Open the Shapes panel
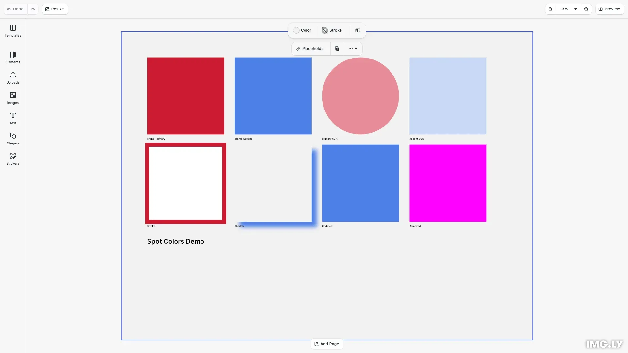Image resolution: width=628 pixels, height=353 pixels. [13, 139]
